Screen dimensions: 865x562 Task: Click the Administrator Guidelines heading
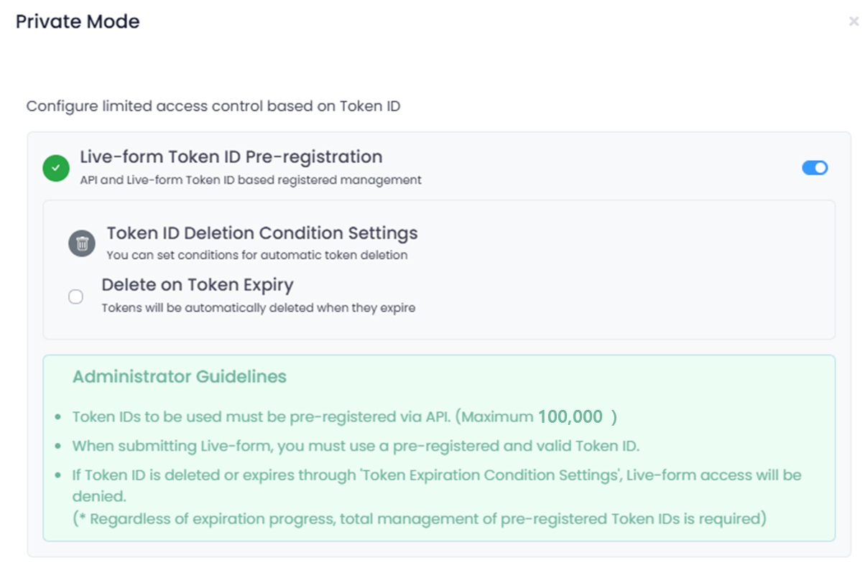tap(180, 377)
